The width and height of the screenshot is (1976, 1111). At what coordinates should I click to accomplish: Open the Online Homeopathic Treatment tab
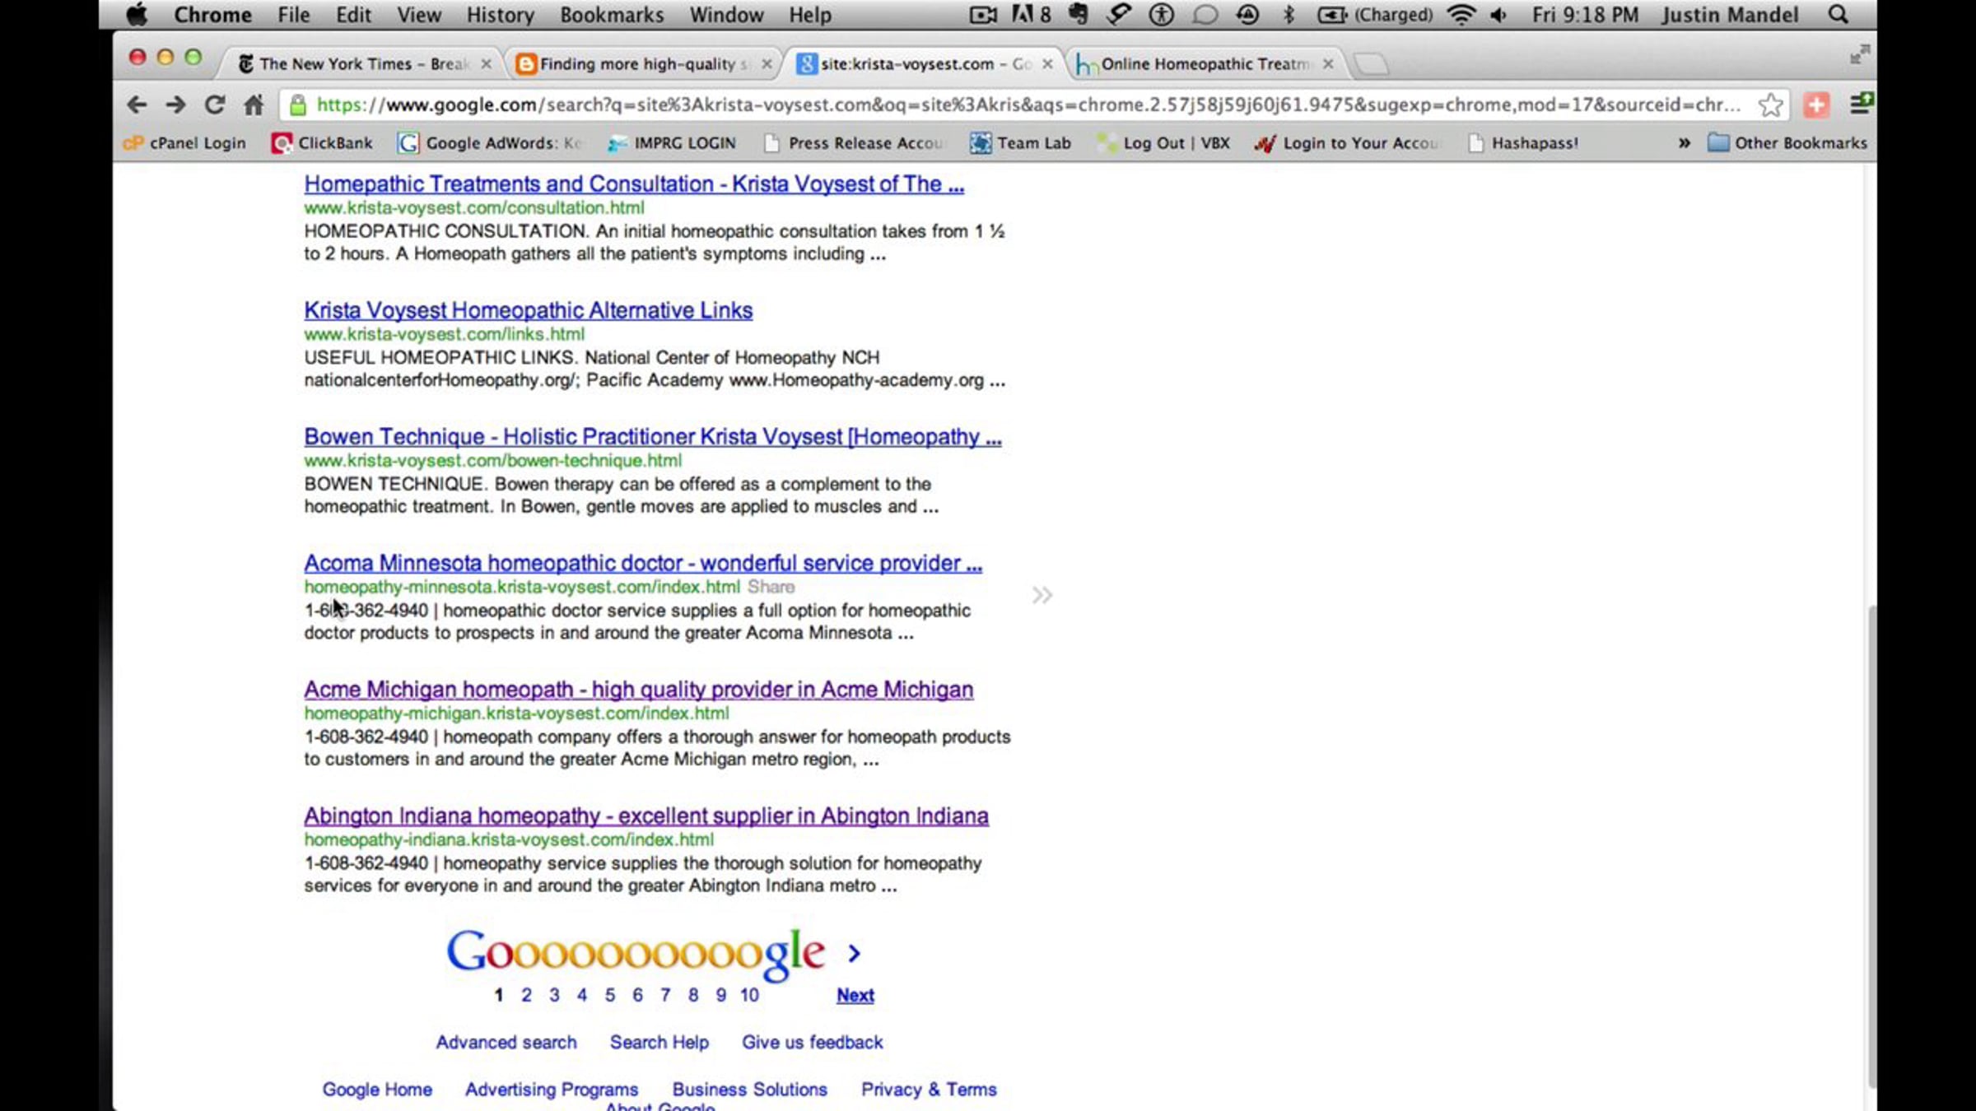[x=1202, y=64]
